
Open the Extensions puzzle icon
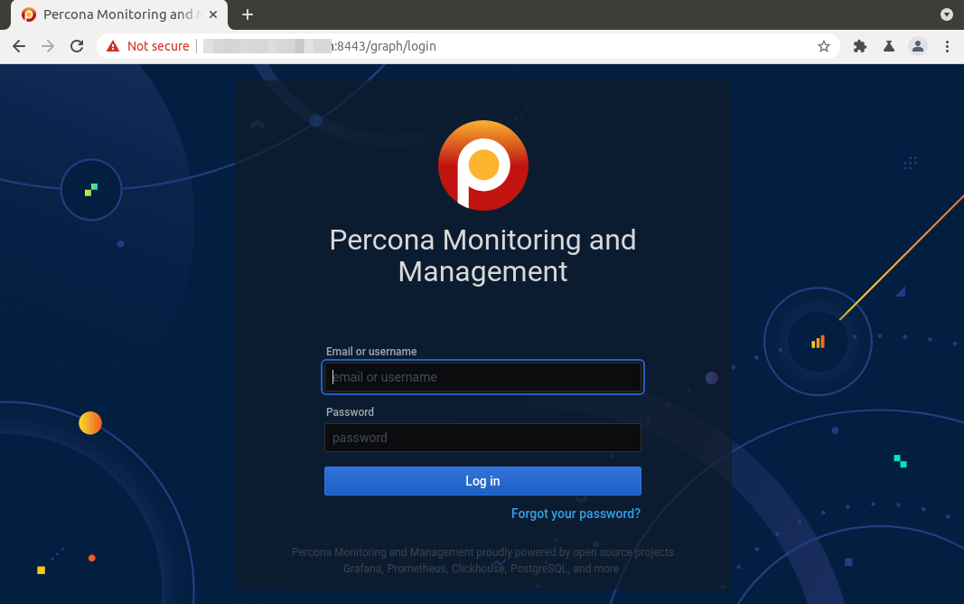click(860, 46)
